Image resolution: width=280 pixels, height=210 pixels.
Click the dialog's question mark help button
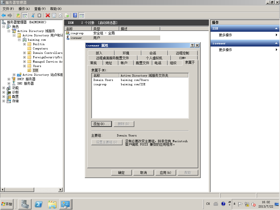pos(192,45)
